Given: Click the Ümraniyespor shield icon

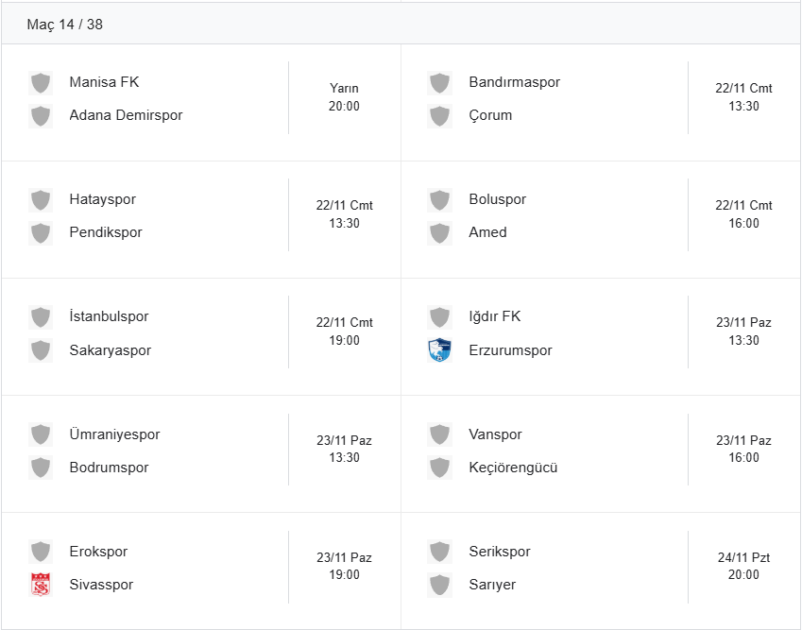Looking at the screenshot, I should pos(40,434).
